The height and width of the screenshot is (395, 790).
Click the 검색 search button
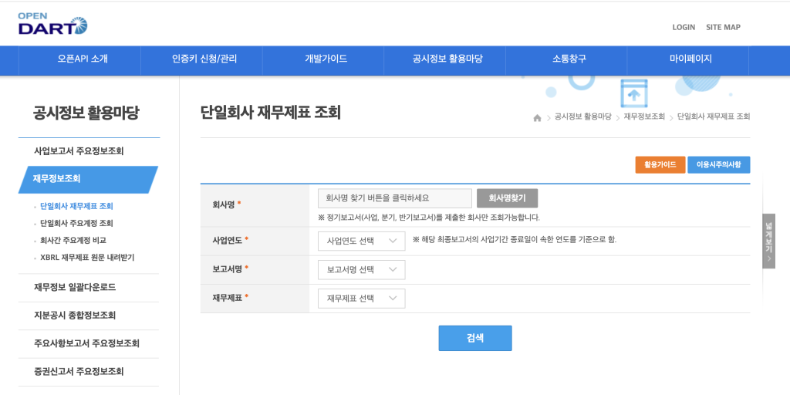click(475, 338)
